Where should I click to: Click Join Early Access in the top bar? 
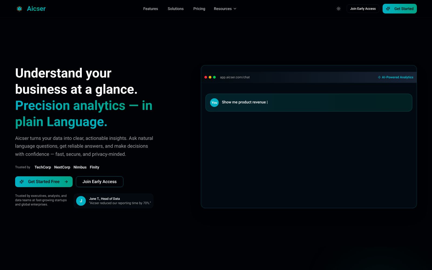tap(363, 8)
